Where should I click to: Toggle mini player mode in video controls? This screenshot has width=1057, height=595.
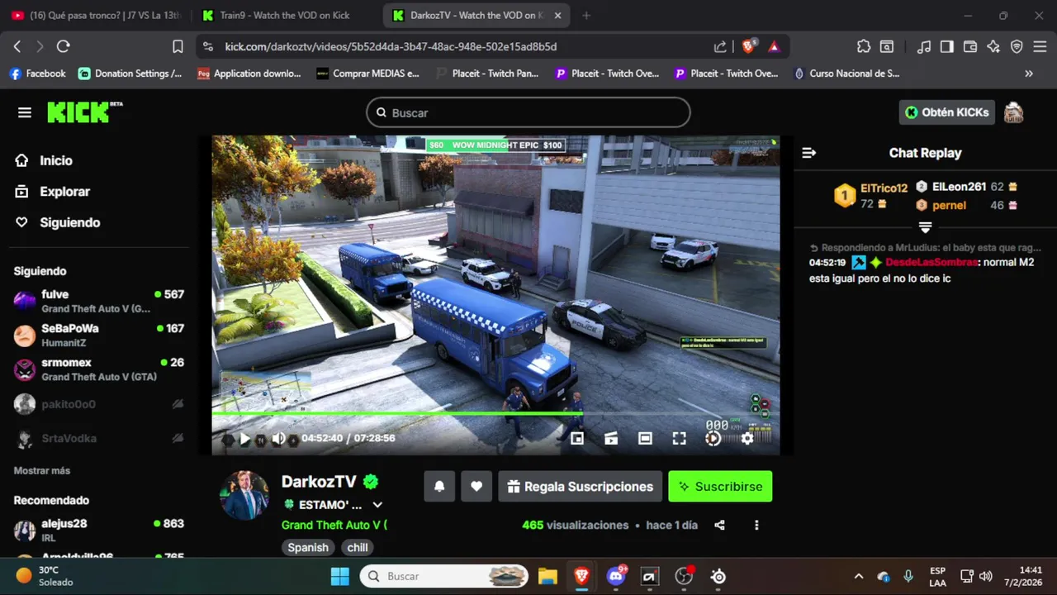tap(577, 439)
